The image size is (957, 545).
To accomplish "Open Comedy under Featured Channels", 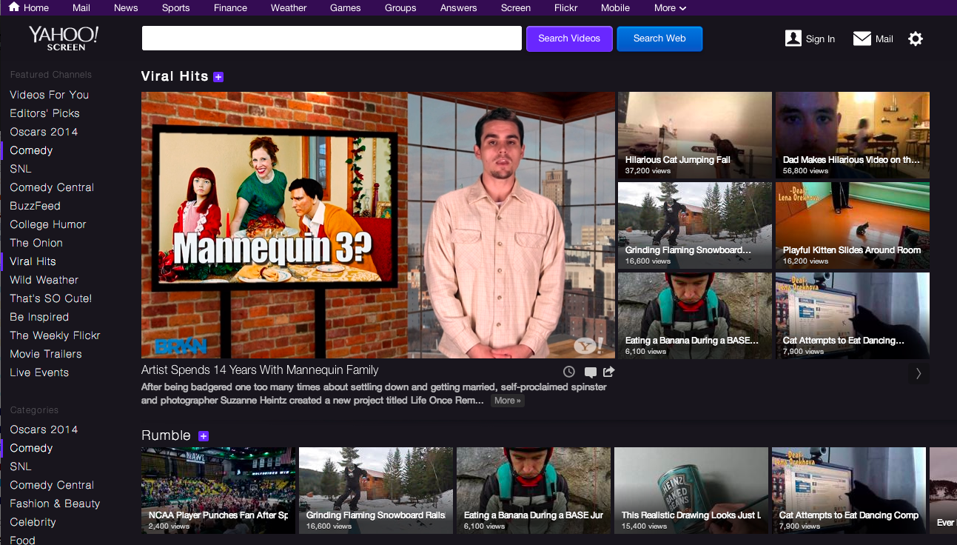I will tap(31, 150).
